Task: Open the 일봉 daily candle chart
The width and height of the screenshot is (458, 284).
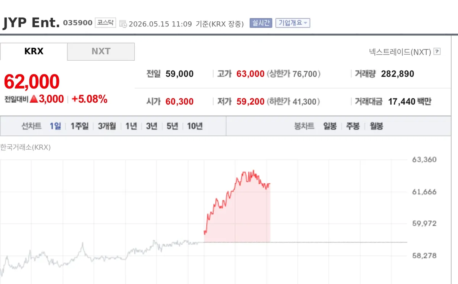Action: tap(330, 126)
